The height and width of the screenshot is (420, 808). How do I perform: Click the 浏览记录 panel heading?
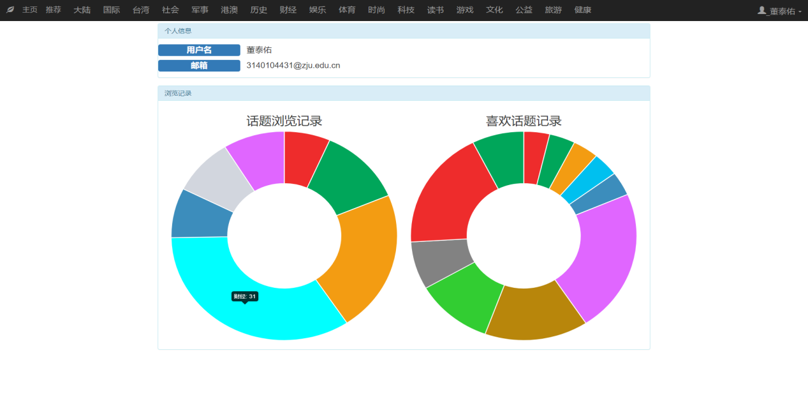click(x=404, y=93)
